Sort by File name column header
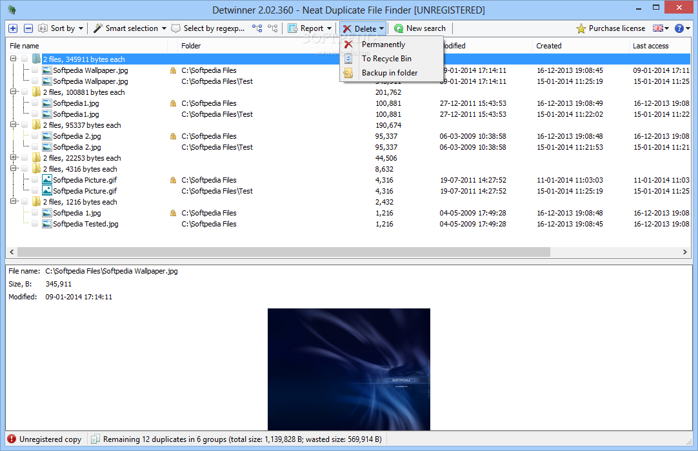Screen dimensions: 698x451 pos(87,46)
